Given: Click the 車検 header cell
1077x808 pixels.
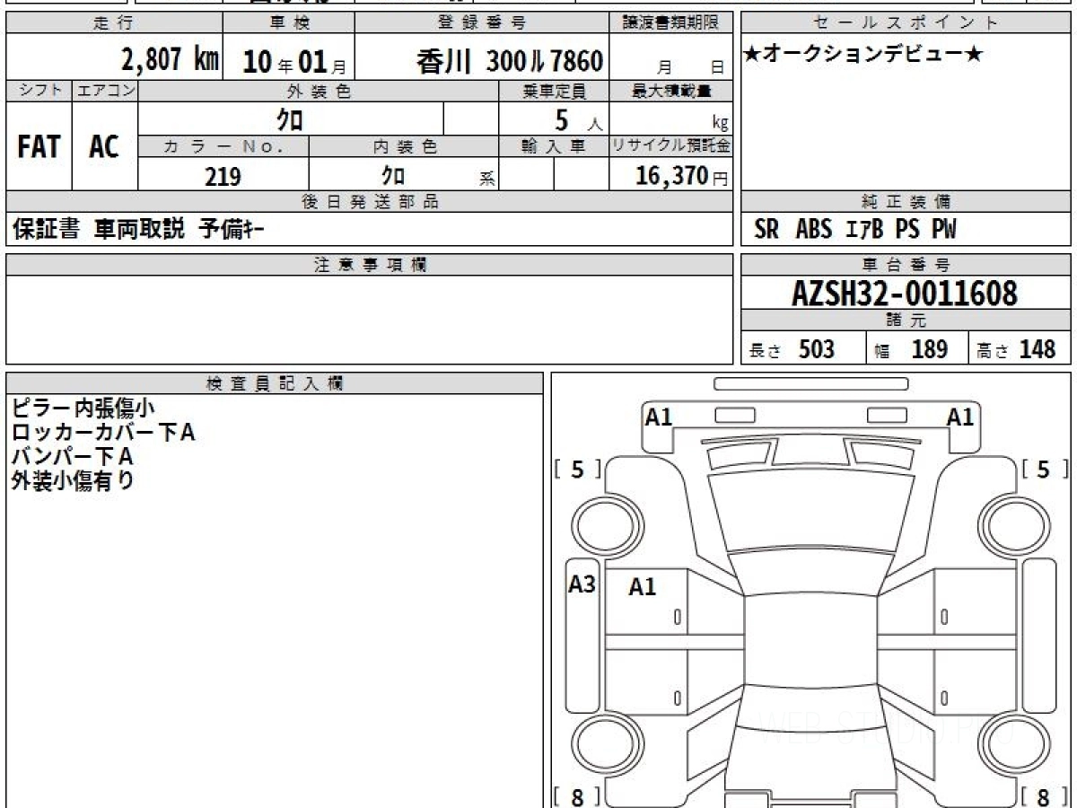Looking at the screenshot, I should (x=288, y=24).
